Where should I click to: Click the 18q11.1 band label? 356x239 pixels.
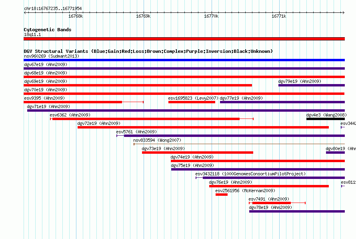point(32,34)
